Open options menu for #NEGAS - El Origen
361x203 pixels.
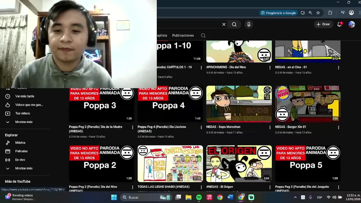(270, 187)
